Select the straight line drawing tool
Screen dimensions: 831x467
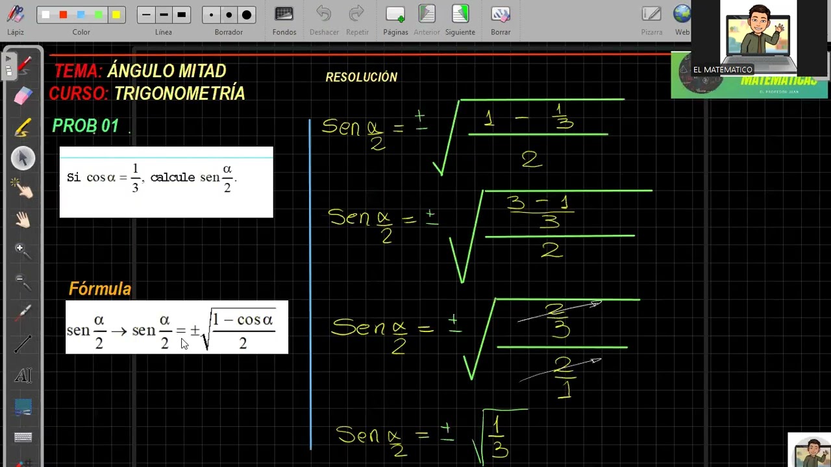pos(23,344)
